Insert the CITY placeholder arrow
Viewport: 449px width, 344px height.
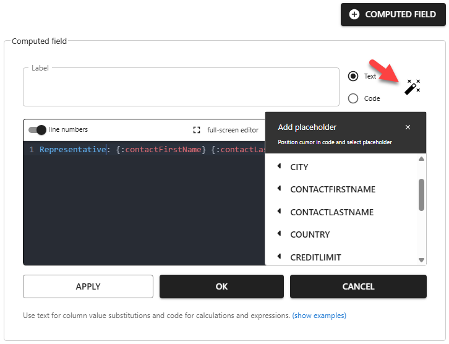(x=279, y=166)
